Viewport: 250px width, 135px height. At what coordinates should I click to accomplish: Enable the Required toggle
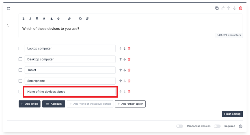[217, 126]
